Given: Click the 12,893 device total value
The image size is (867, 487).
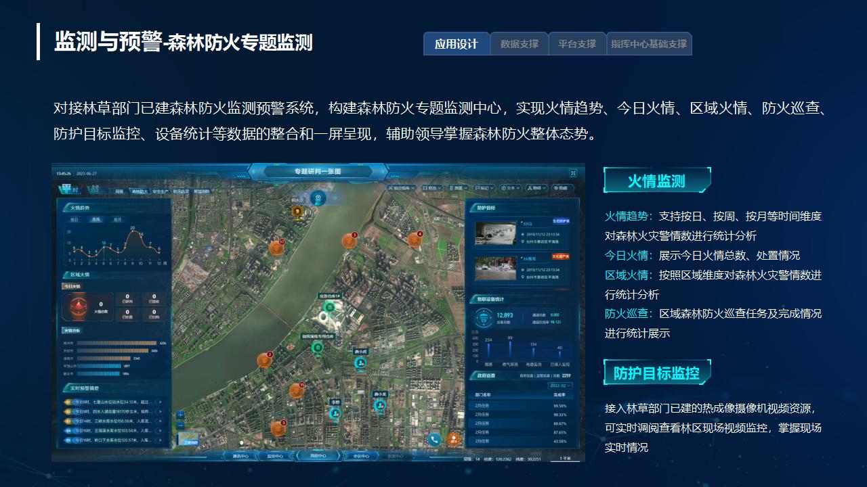Looking at the screenshot, I should click(505, 315).
